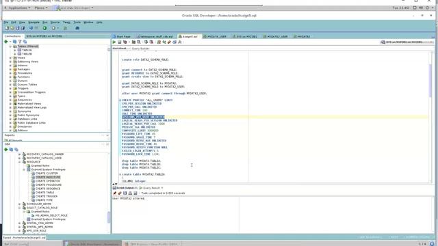Click the green plus icon in DBA panel

click(x=6, y=150)
